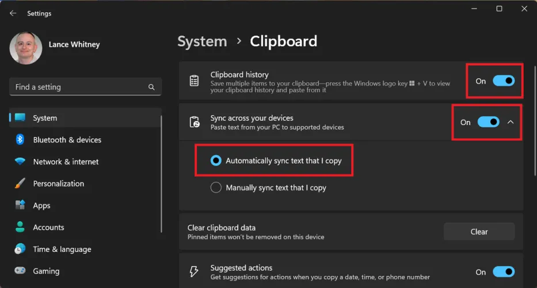The width and height of the screenshot is (537, 288).
Task: Collapse the Sync across your devices section
Action: pyautogui.click(x=511, y=122)
